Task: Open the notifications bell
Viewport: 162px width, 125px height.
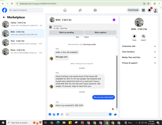Action: coord(149,10)
